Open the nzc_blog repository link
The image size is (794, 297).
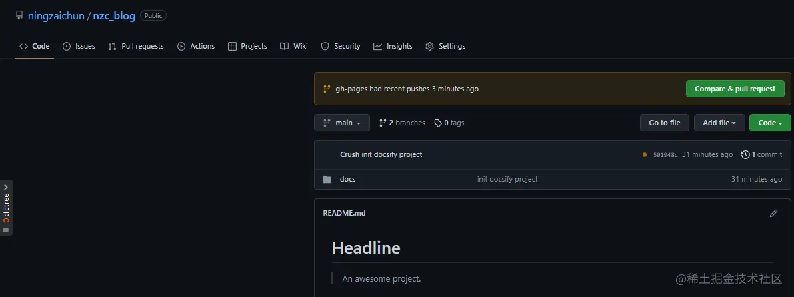point(115,16)
